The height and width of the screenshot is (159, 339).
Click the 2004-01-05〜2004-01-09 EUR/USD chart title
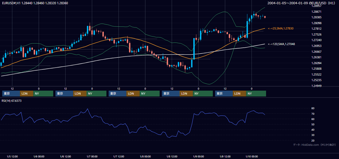301,3
